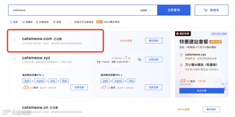Select .xyz tag in 21% combo
Screen dimensions: 235x117
pyautogui.click(x=27, y=81)
